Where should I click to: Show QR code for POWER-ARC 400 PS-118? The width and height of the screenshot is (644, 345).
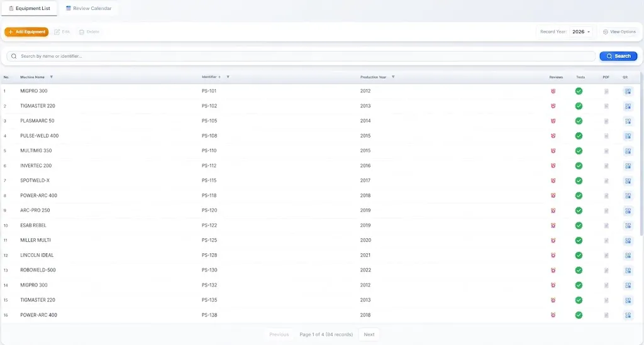628,195
